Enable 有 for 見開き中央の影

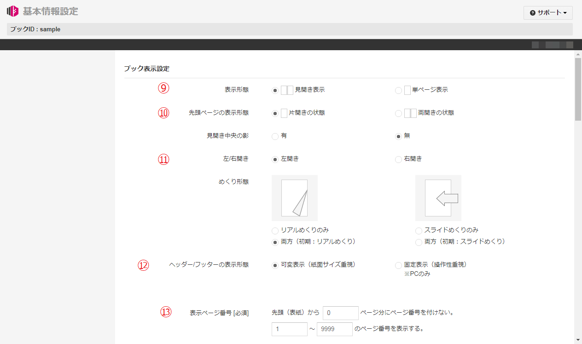(x=275, y=136)
